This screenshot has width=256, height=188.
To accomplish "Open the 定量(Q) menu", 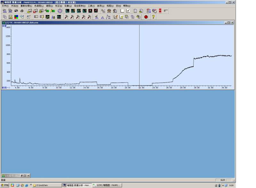I will click(x=68, y=6).
